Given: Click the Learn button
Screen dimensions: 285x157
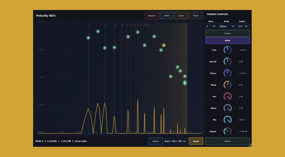Looking at the screenshot, I should tap(181, 16).
